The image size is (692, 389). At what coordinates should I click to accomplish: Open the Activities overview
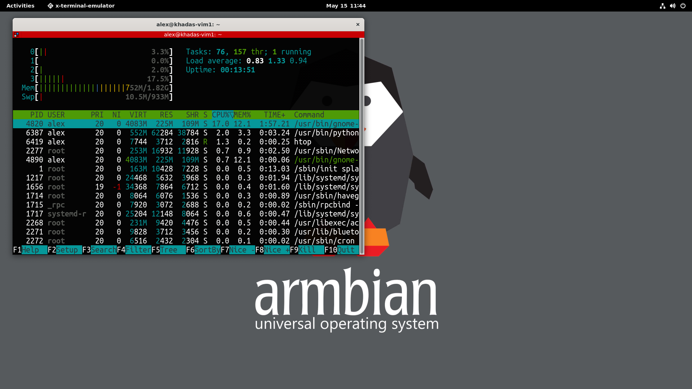(21, 6)
